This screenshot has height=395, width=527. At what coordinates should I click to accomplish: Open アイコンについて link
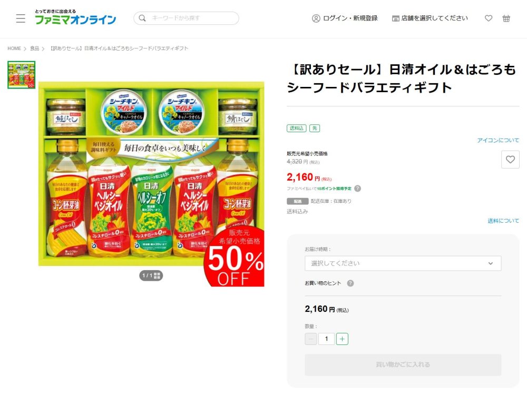pos(498,141)
